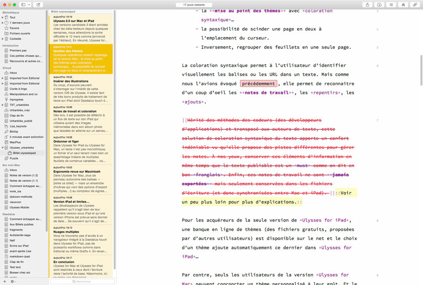Select the 'Liza_keynote' group
423x285 pixels.
(18, 127)
